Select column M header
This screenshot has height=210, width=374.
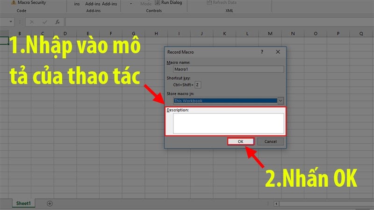coord(270,34)
